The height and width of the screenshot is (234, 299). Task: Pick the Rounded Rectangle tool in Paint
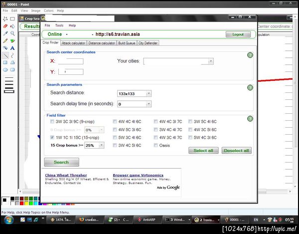coord(12,70)
